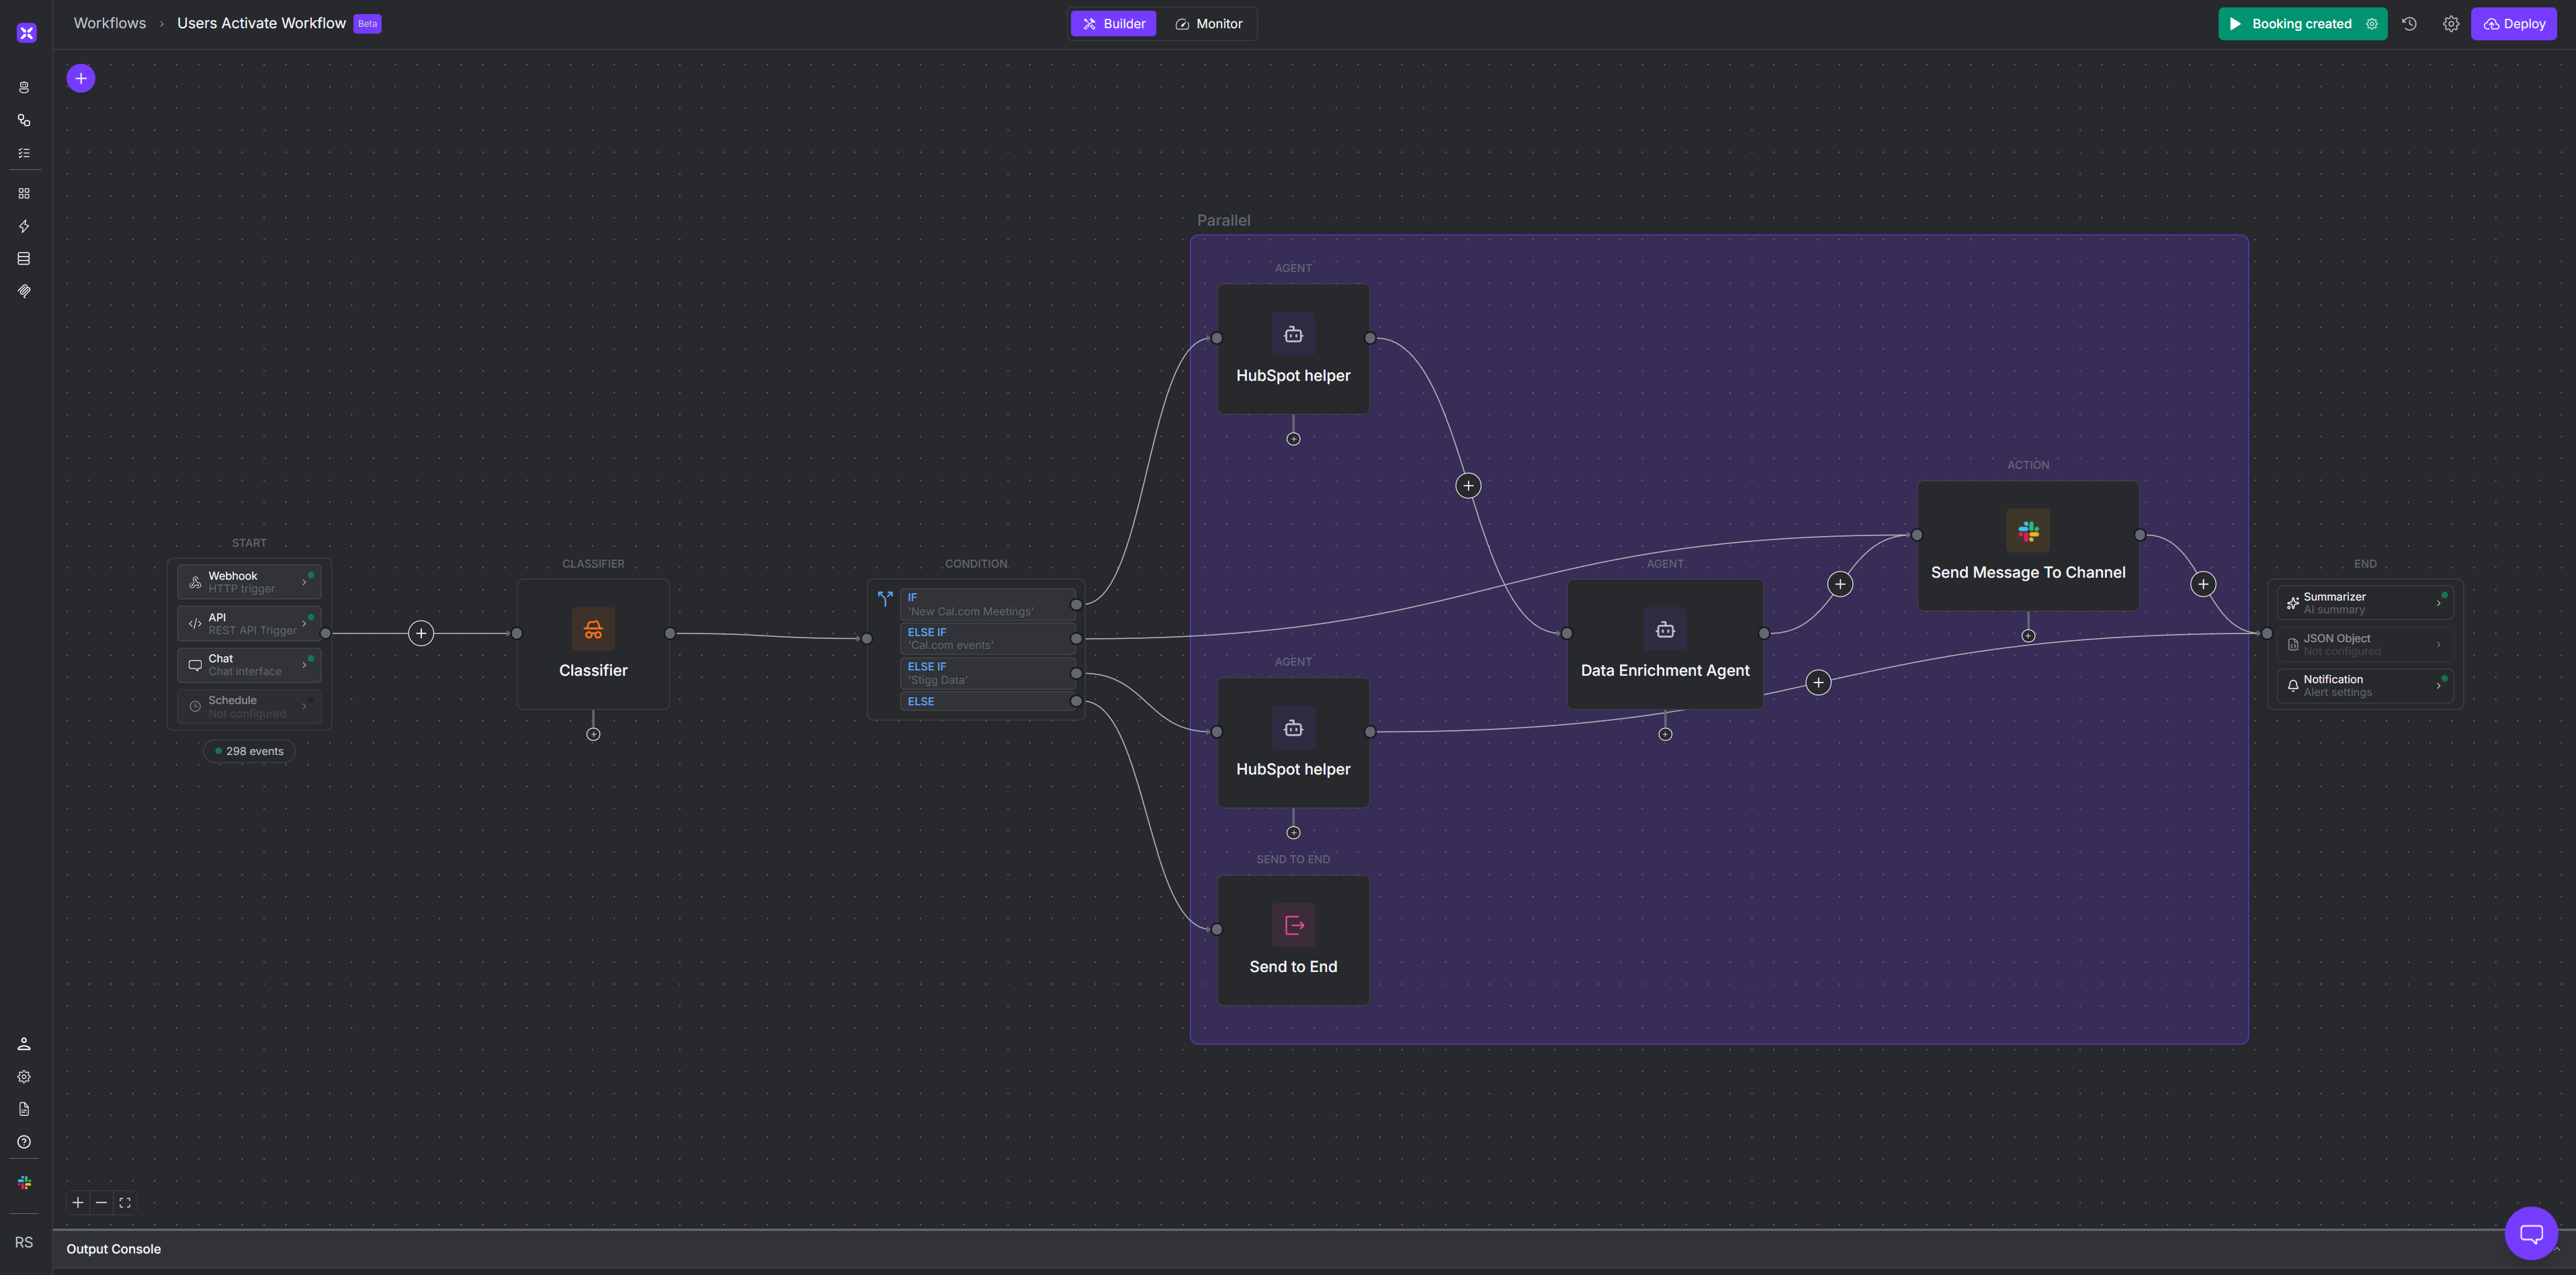
Task: Expand the Webhook HTTP trigger chevron
Action: [x=304, y=582]
